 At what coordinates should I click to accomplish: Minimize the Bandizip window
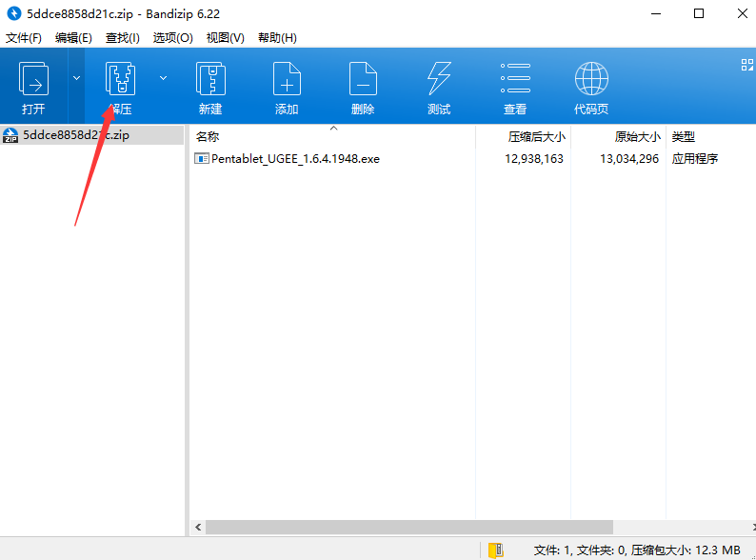656,13
